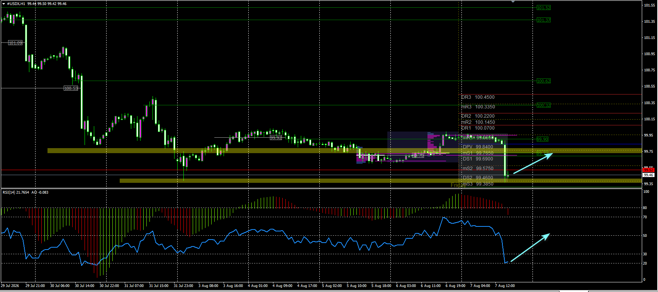Select the DS2 99.4600 pivot label

coord(478,178)
